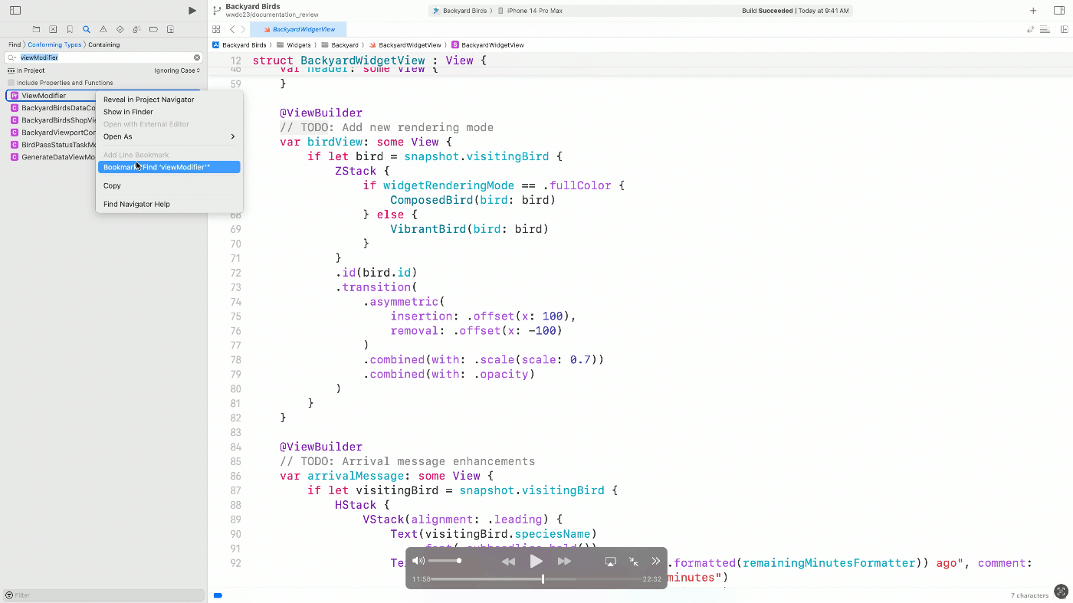Click the Build Succeeded status text
The width and height of the screenshot is (1073, 603).
click(x=767, y=11)
